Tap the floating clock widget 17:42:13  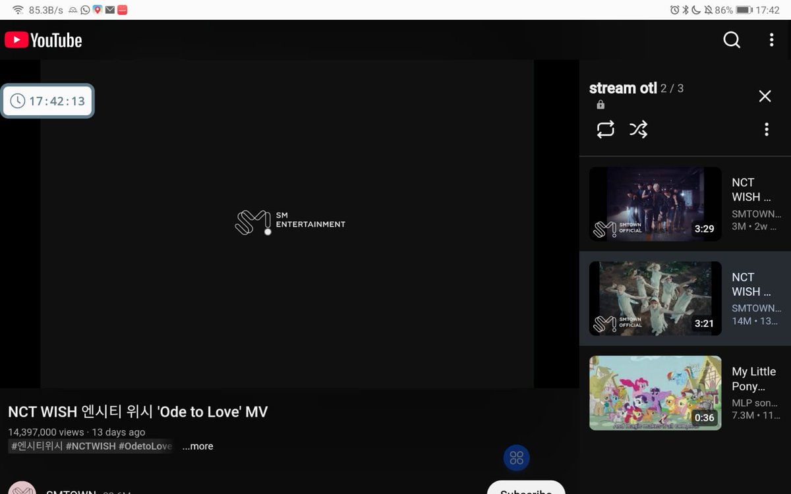click(47, 101)
